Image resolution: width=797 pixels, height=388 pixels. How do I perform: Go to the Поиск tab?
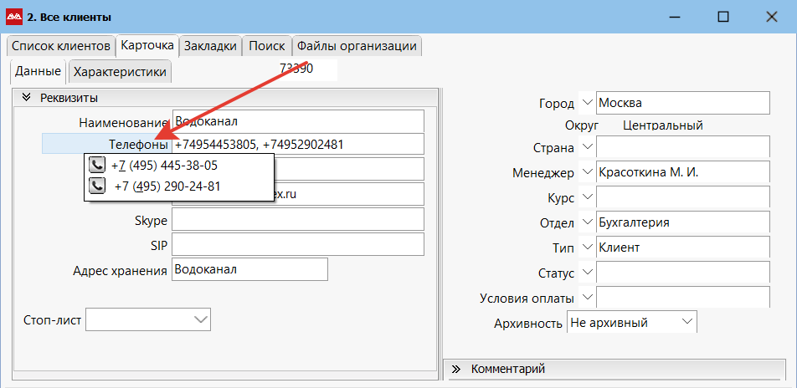(x=267, y=46)
